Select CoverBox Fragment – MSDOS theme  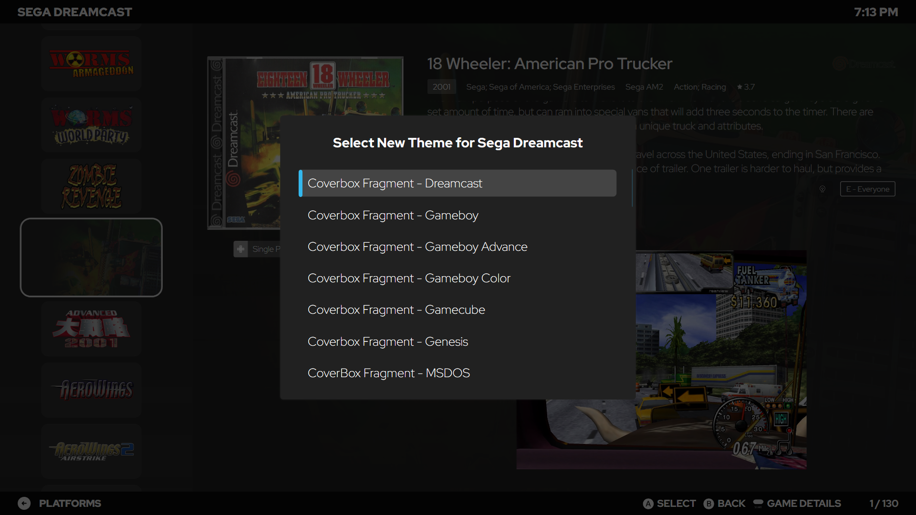click(x=458, y=373)
